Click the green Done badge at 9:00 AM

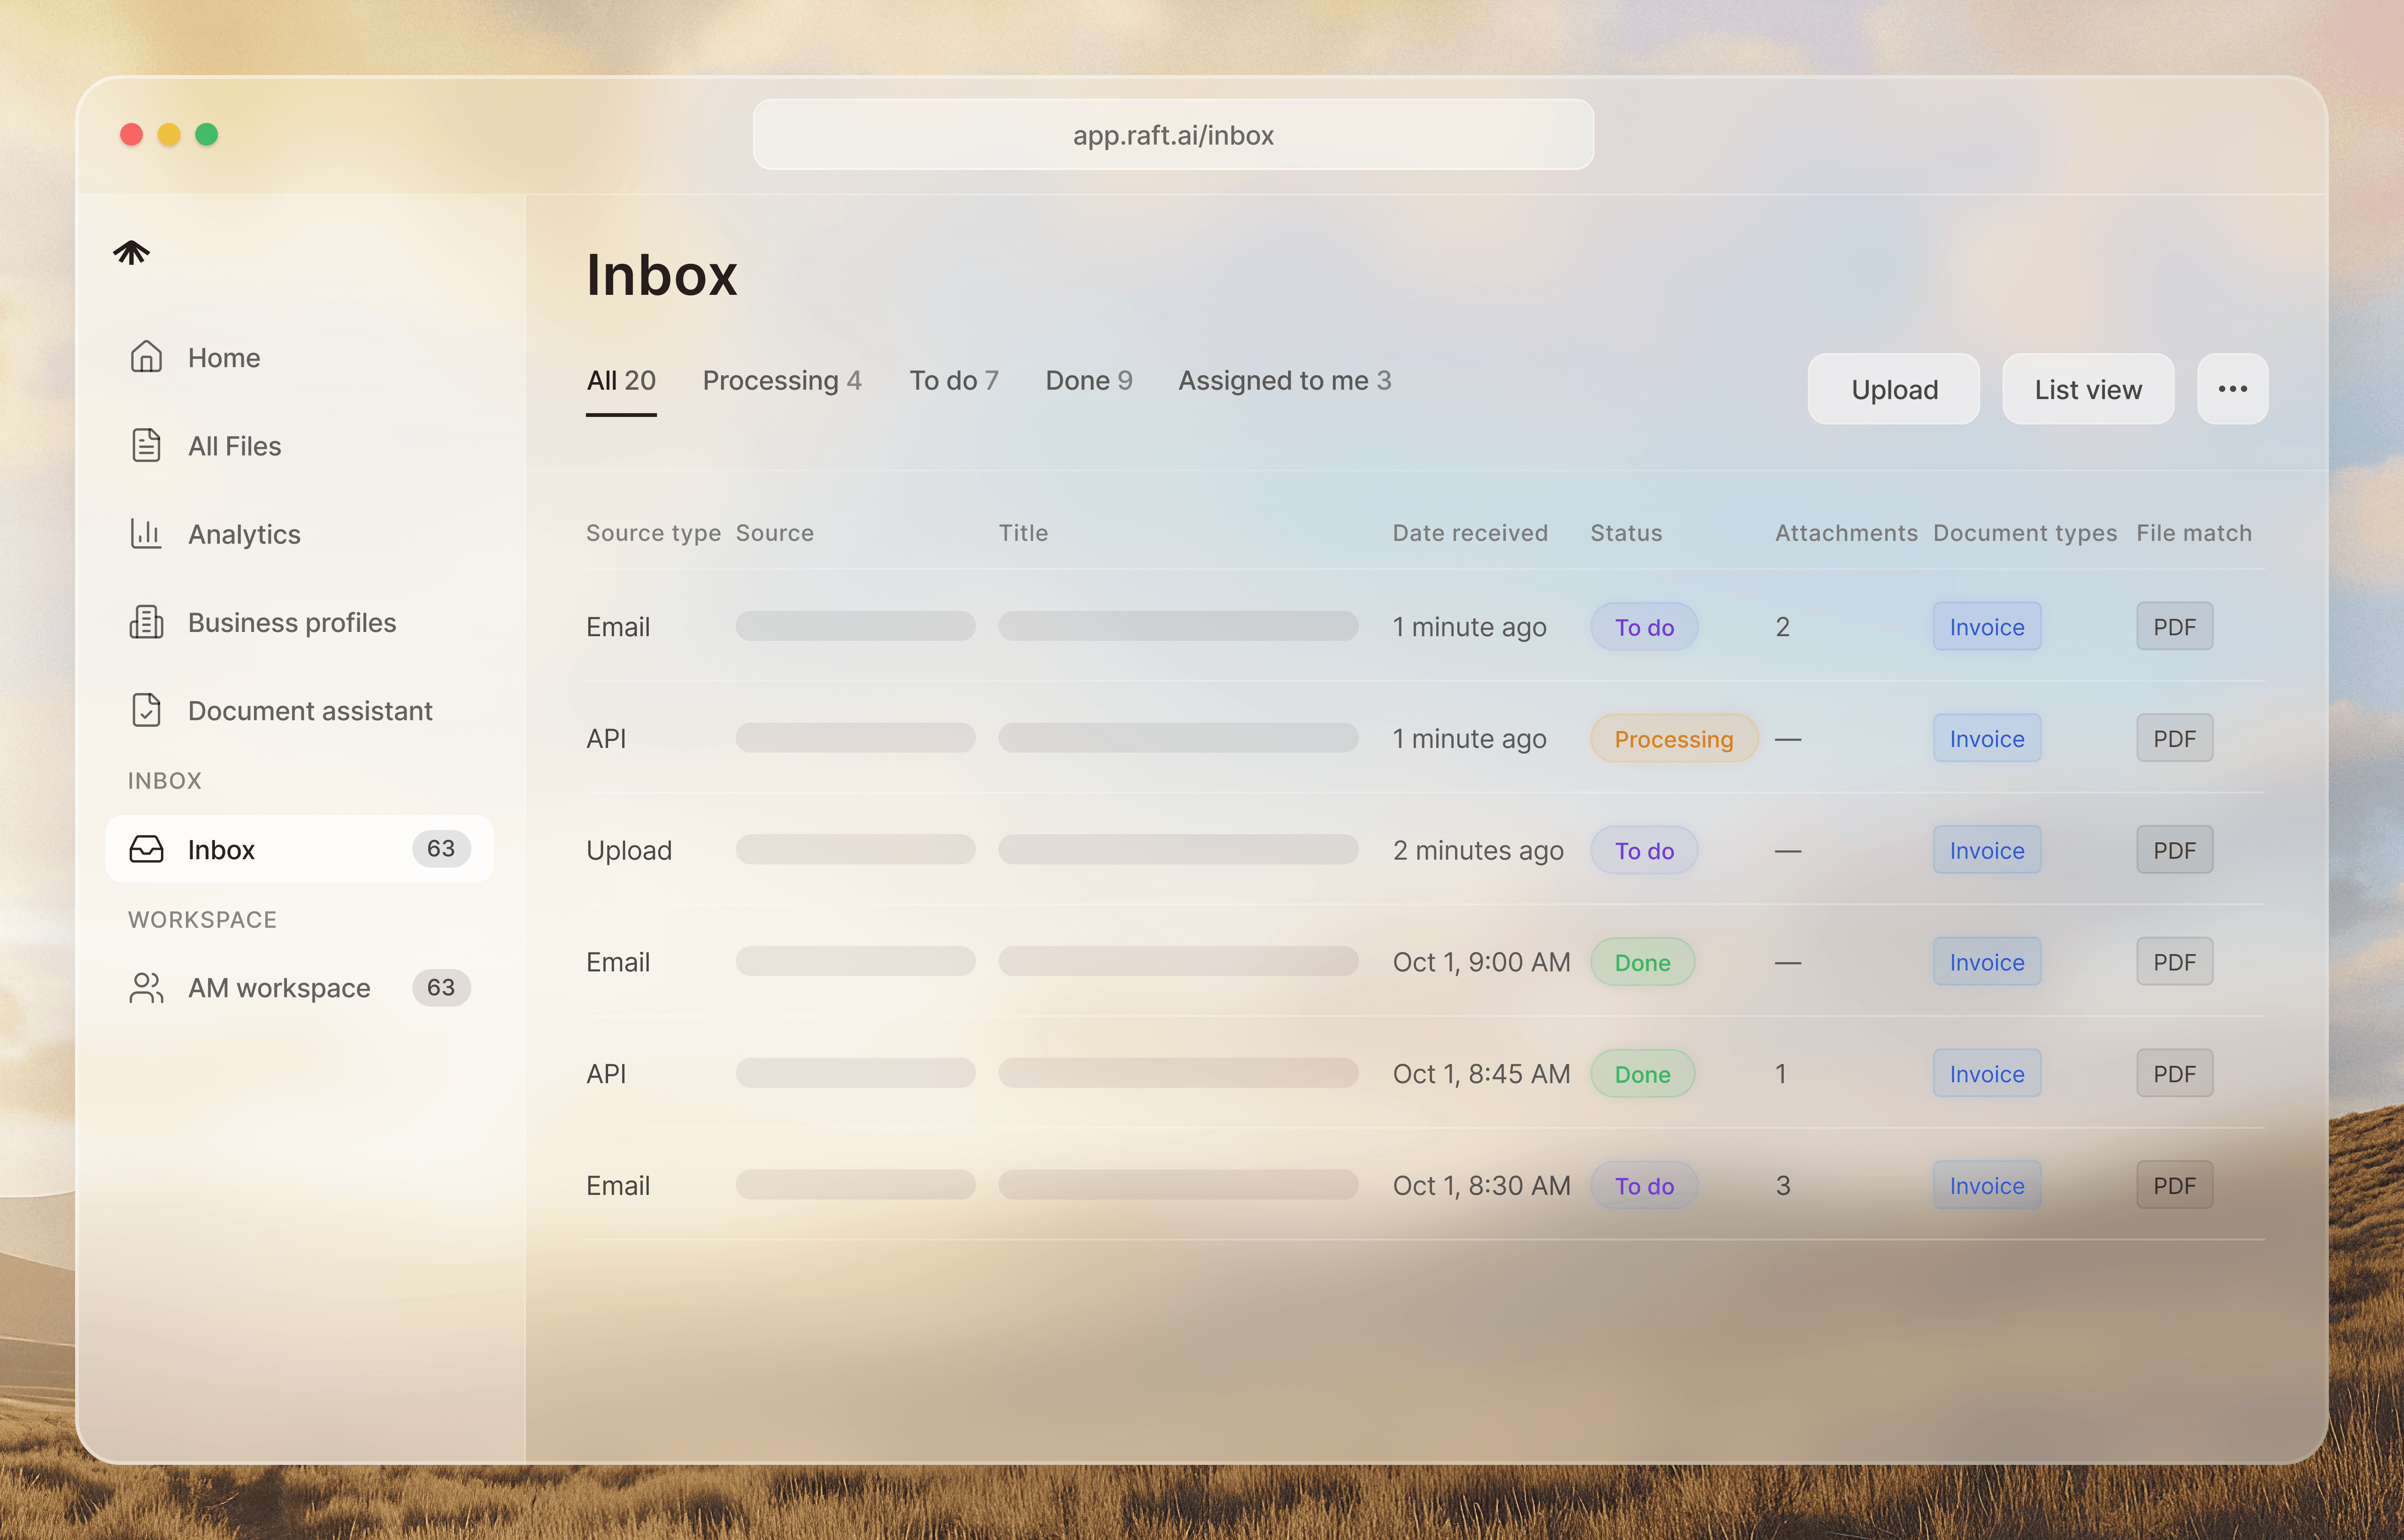click(x=1642, y=962)
